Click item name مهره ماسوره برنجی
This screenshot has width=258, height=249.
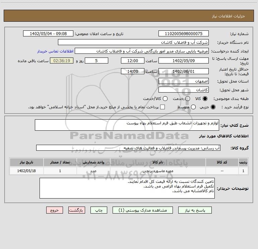click(158, 171)
